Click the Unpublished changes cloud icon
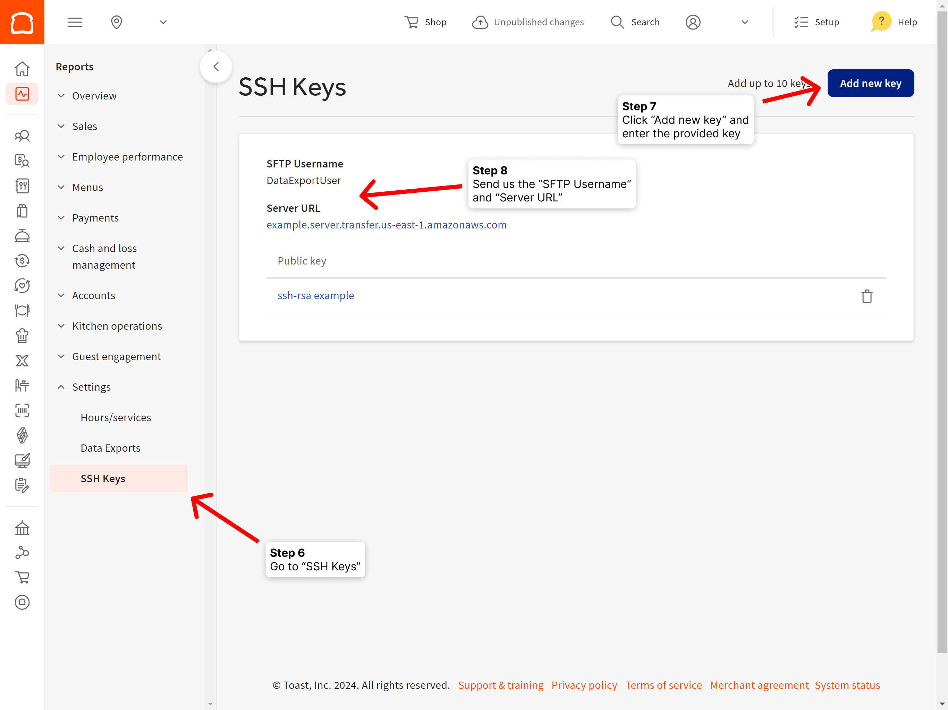This screenshot has height=710, width=948. click(x=480, y=22)
